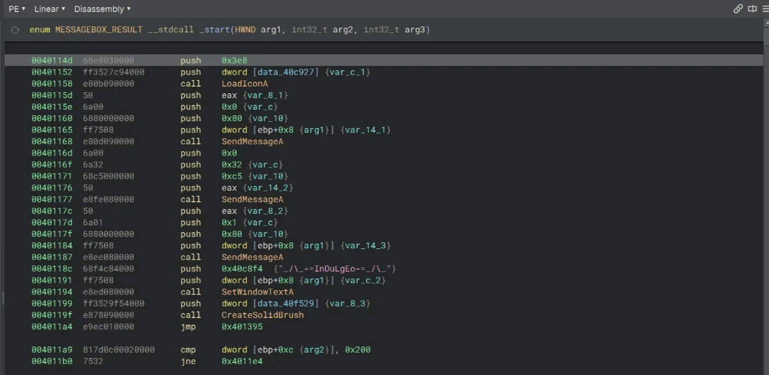Image resolution: width=769 pixels, height=375 pixels.
Task: Click the split pane icon
Action: 752,9
